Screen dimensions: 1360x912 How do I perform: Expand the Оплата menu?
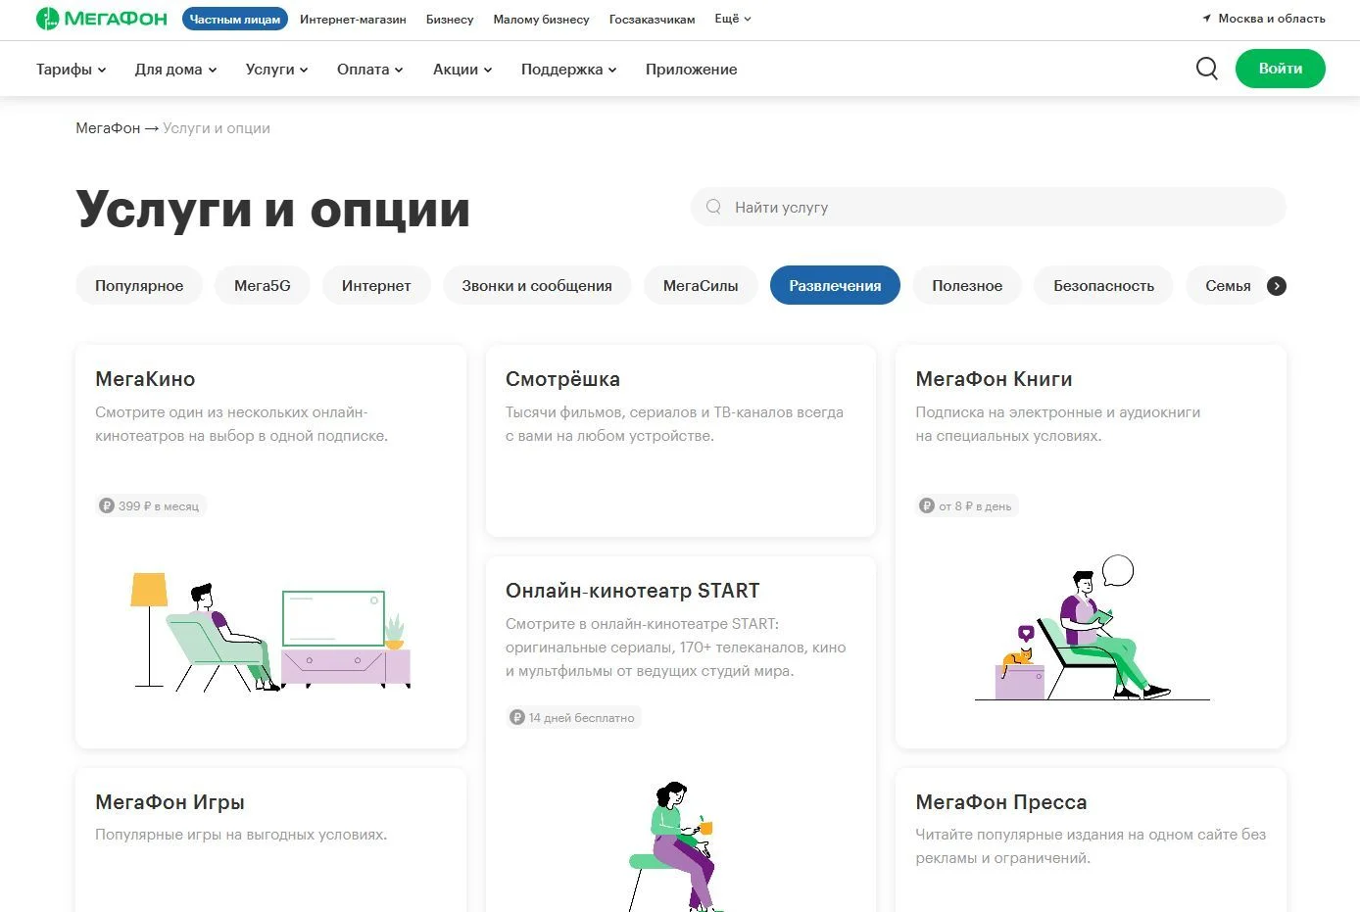point(370,70)
